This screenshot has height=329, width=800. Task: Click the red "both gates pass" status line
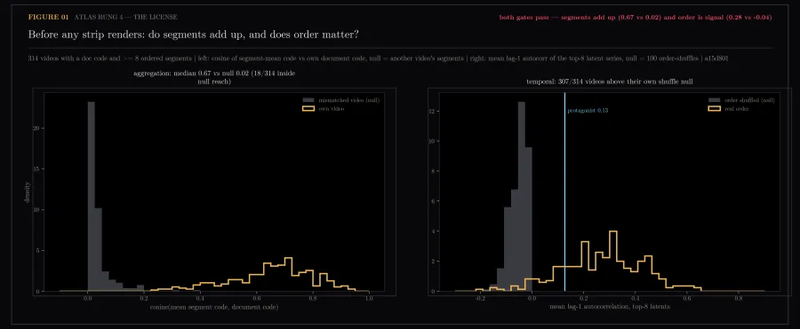click(636, 18)
